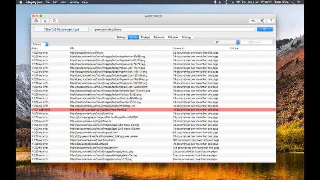Click the android-icon-192x192.png URL
Image resolution: width=320 pixels, height=180 pixels.
110,91
